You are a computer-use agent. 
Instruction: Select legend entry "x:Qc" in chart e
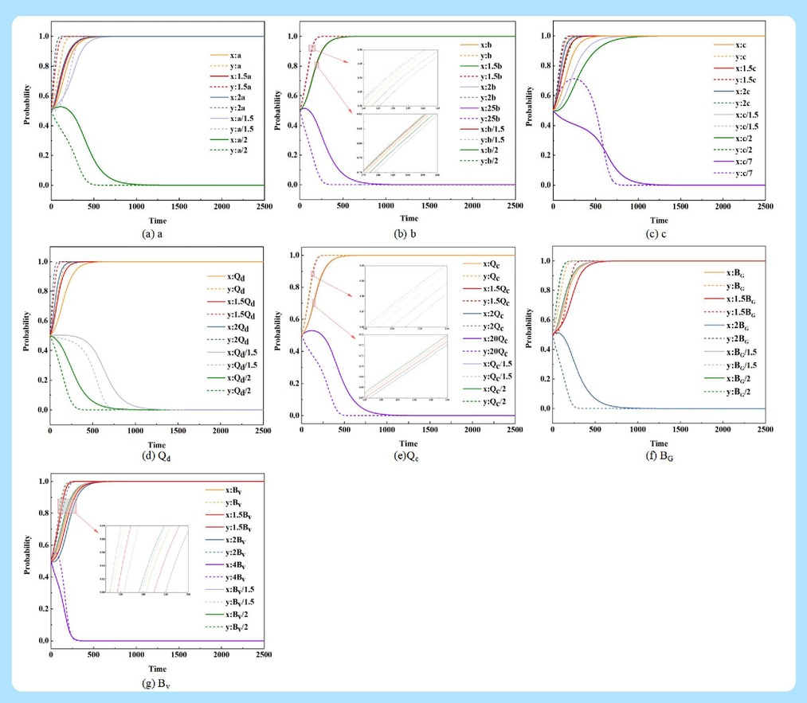(x=481, y=264)
